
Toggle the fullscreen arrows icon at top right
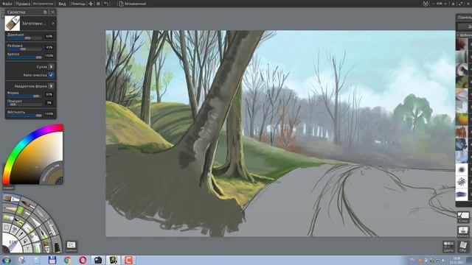tap(461, 4)
